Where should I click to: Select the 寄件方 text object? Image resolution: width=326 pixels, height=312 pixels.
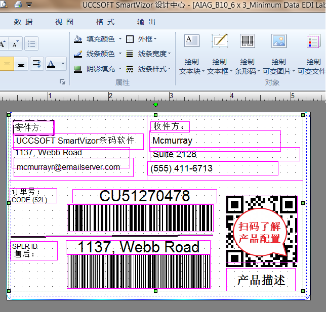(33, 127)
